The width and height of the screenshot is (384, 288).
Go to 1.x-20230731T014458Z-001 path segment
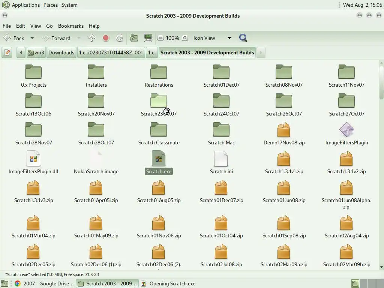[111, 52]
